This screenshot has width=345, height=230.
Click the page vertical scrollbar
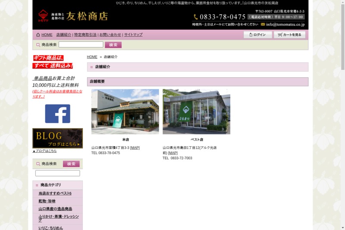(342, 115)
